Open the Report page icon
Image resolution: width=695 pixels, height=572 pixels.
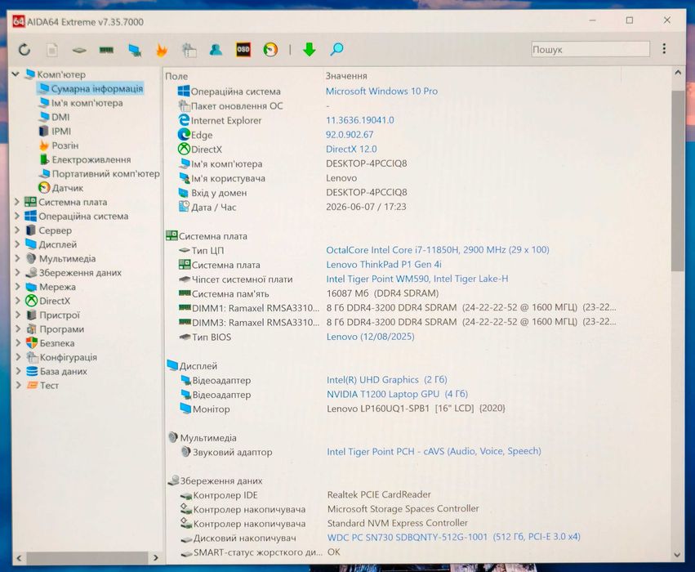(51, 50)
